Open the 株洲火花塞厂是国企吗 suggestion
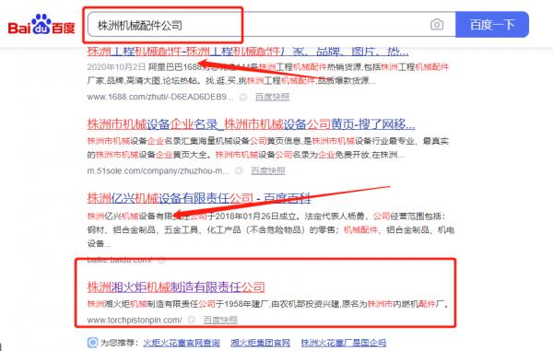This screenshot has height=351, width=553. 344,343
